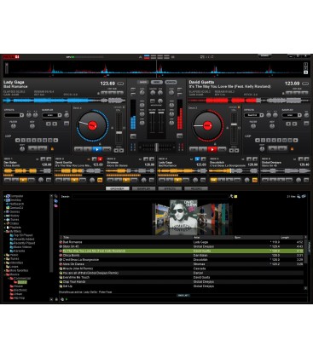Open the Electronic folder in the tree
Image resolution: width=313 pixels, height=358 pixels.
pos(19,291)
